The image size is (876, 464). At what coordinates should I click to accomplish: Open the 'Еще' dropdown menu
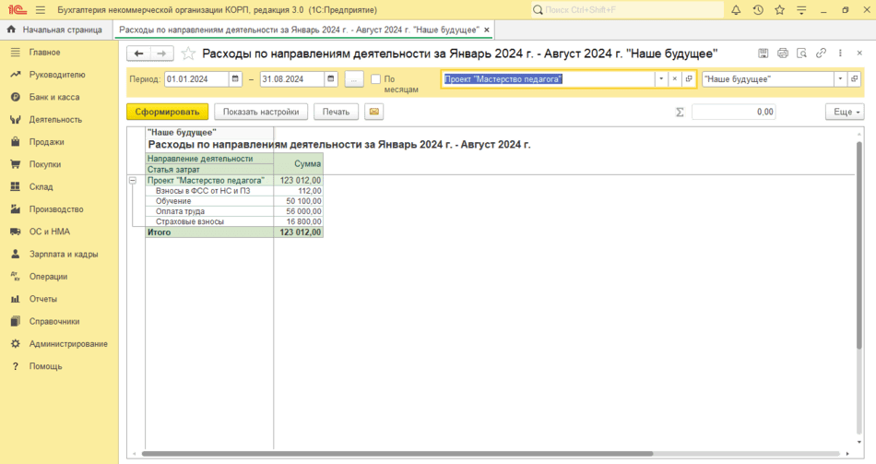pyautogui.click(x=844, y=112)
